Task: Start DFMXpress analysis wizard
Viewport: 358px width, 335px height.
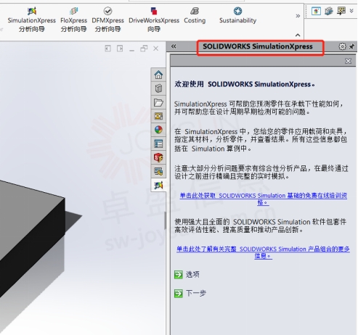Action: coord(107,20)
